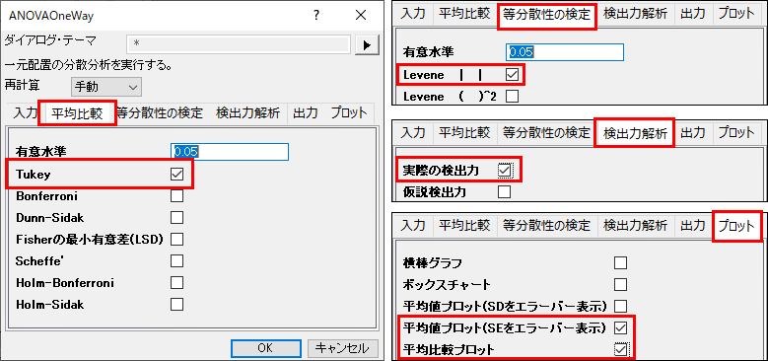Enable the ボックスチャート checkbox
Image resolution: width=768 pixels, height=361 pixels.
click(620, 285)
